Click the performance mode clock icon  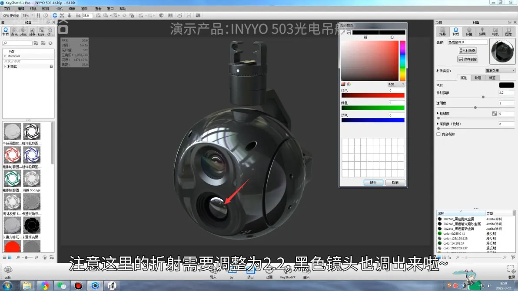[x=46, y=16]
